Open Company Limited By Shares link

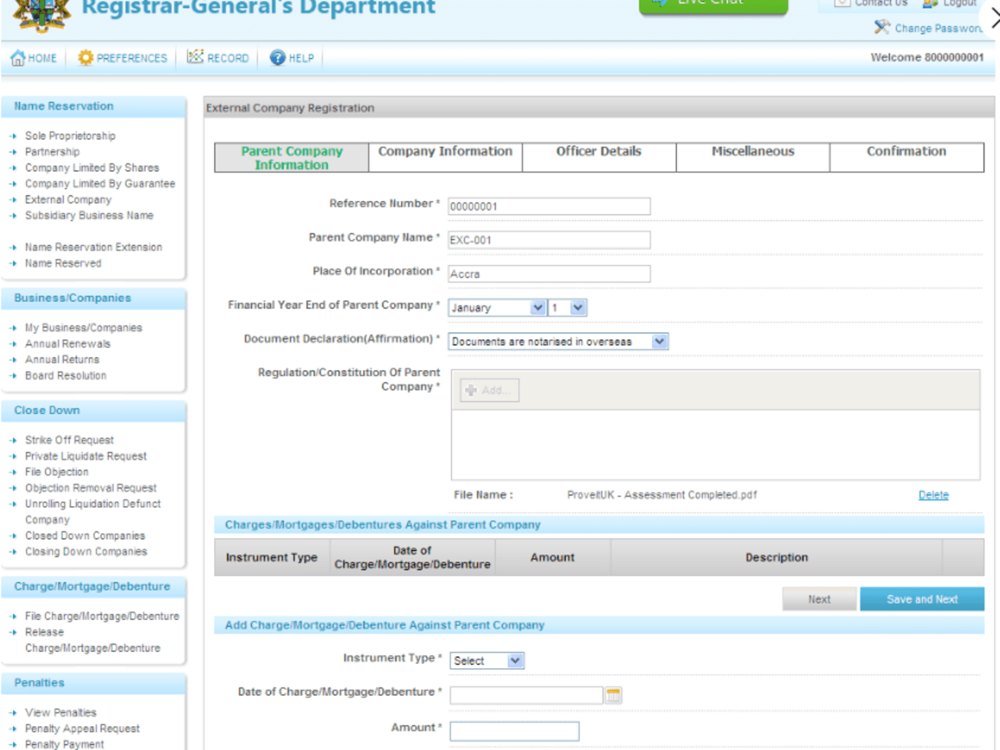92,168
